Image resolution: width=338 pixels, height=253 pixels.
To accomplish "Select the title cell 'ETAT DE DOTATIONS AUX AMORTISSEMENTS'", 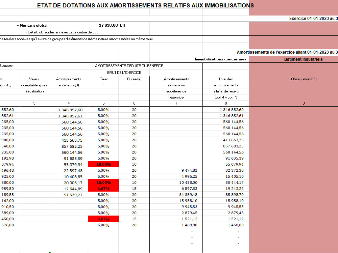I will [x=145, y=6].
